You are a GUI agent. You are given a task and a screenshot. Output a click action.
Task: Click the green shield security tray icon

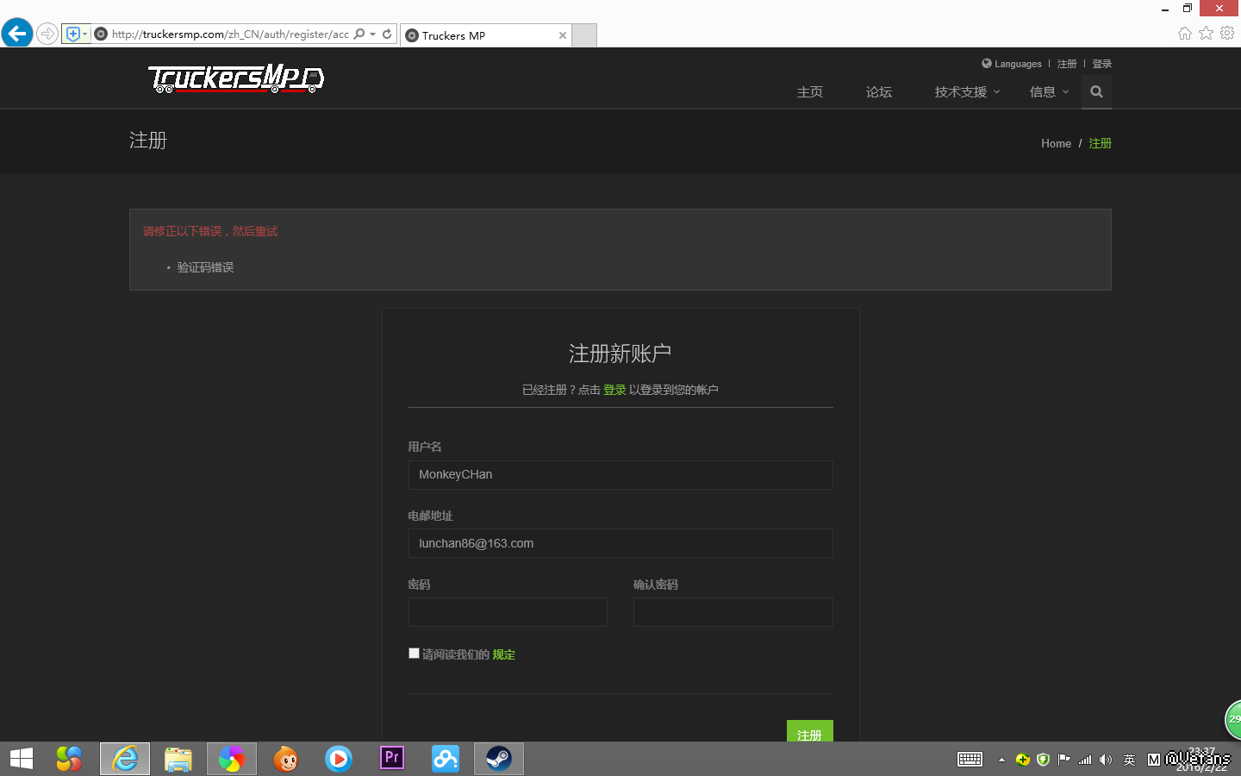[x=1044, y=760]
